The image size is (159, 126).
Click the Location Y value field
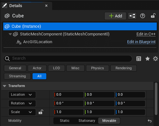(x=99, y=95)
